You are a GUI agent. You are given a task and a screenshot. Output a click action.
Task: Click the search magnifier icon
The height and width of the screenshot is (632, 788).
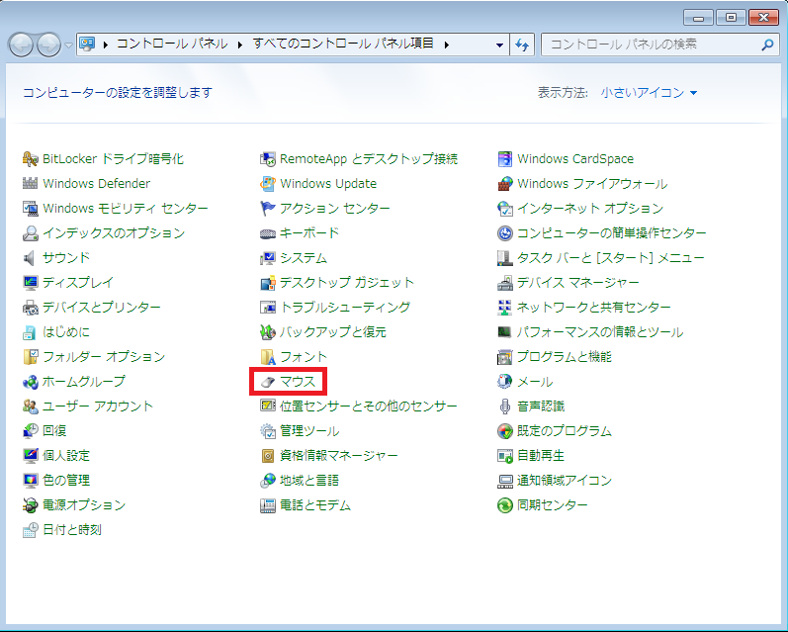coord(767,45)
